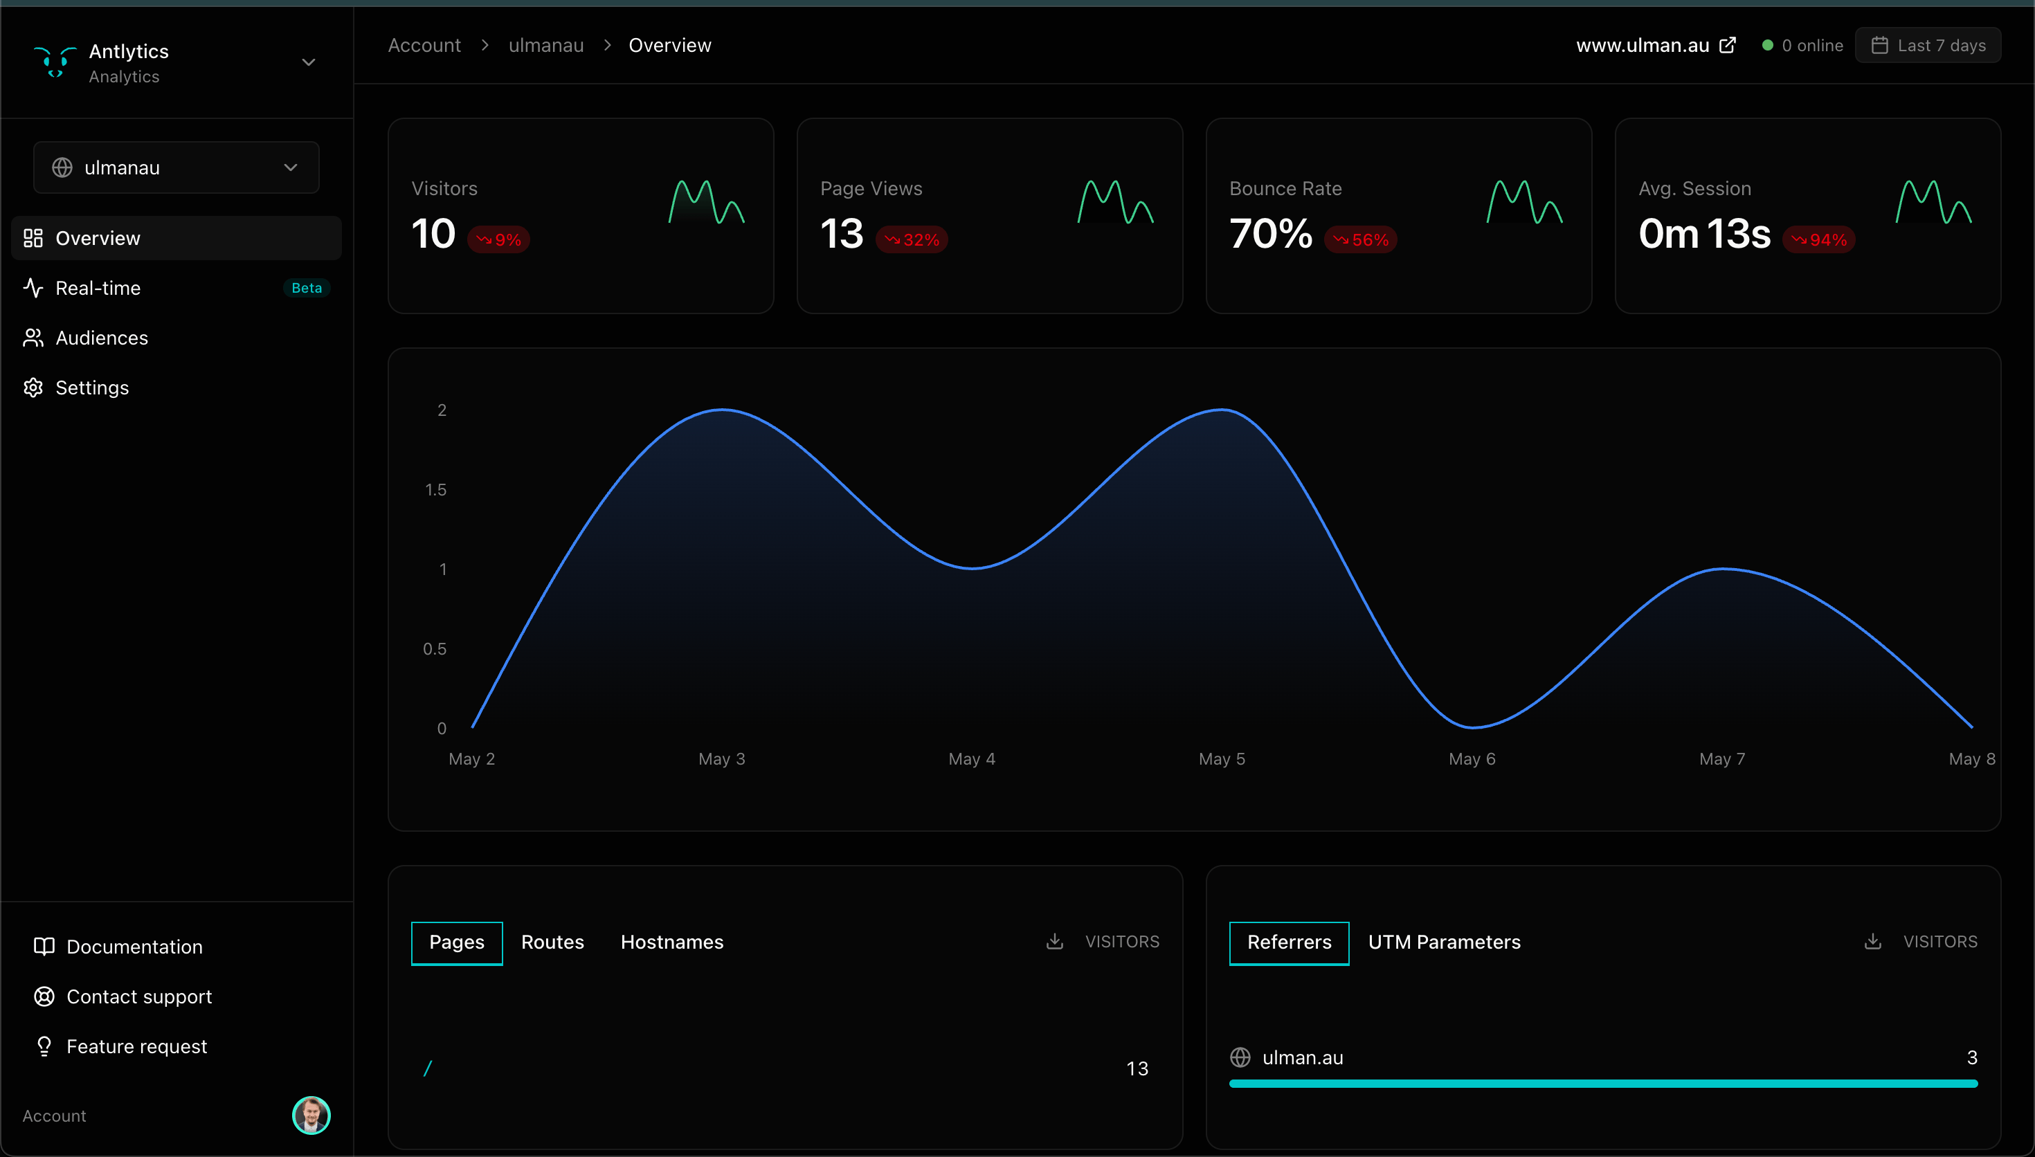Open the Last 7 days date picker
2035x1157 pixels.
pos(1928,45)
